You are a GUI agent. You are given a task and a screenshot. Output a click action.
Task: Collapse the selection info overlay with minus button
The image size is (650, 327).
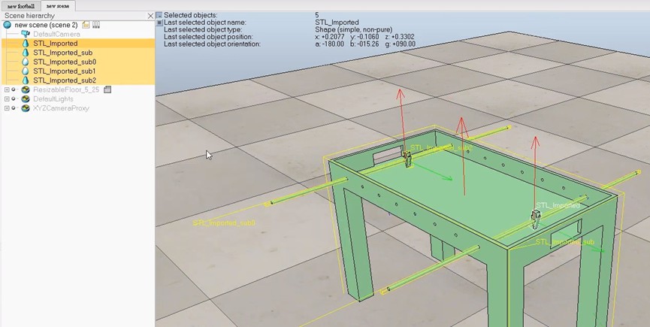[159, 15]
